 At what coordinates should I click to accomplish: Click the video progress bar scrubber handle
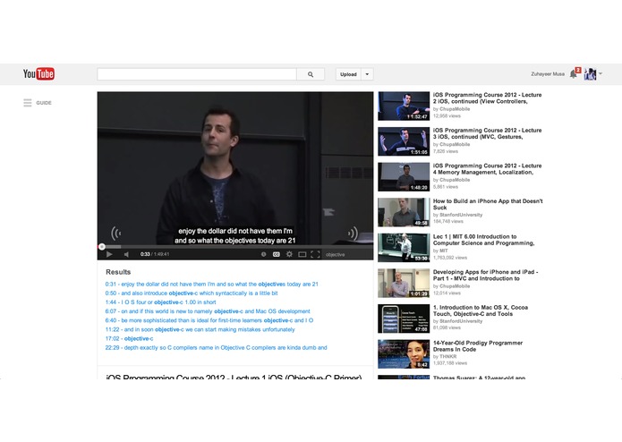[x=102, y=247]
